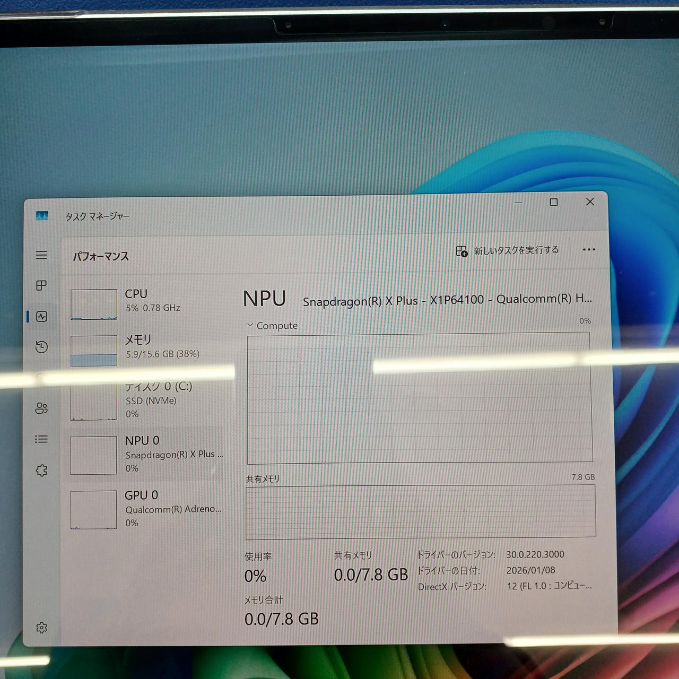Click the 使用率 0% value
Viewport: 679px width, 679px height.
click(x=255, y=576)
